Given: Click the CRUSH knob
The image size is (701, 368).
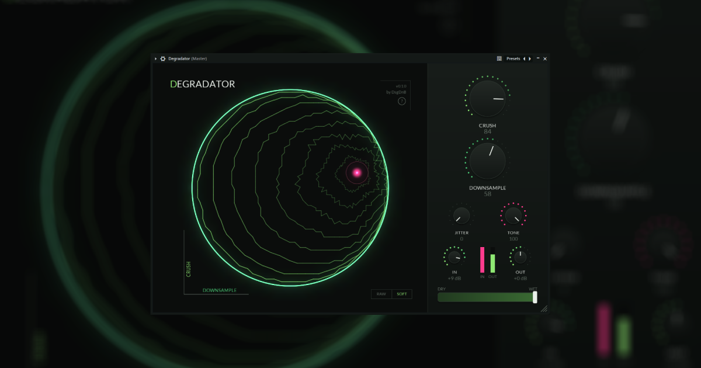Looking at the screenshot, I should point(488,98).
